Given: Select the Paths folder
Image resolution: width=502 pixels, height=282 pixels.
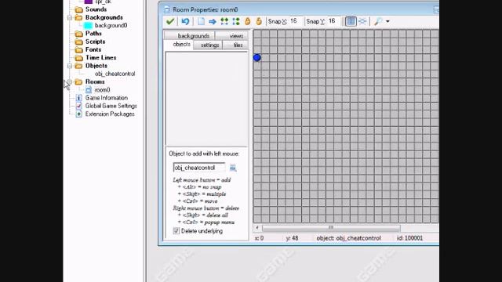Looking at the screenshot, I should tap(93, 33).
